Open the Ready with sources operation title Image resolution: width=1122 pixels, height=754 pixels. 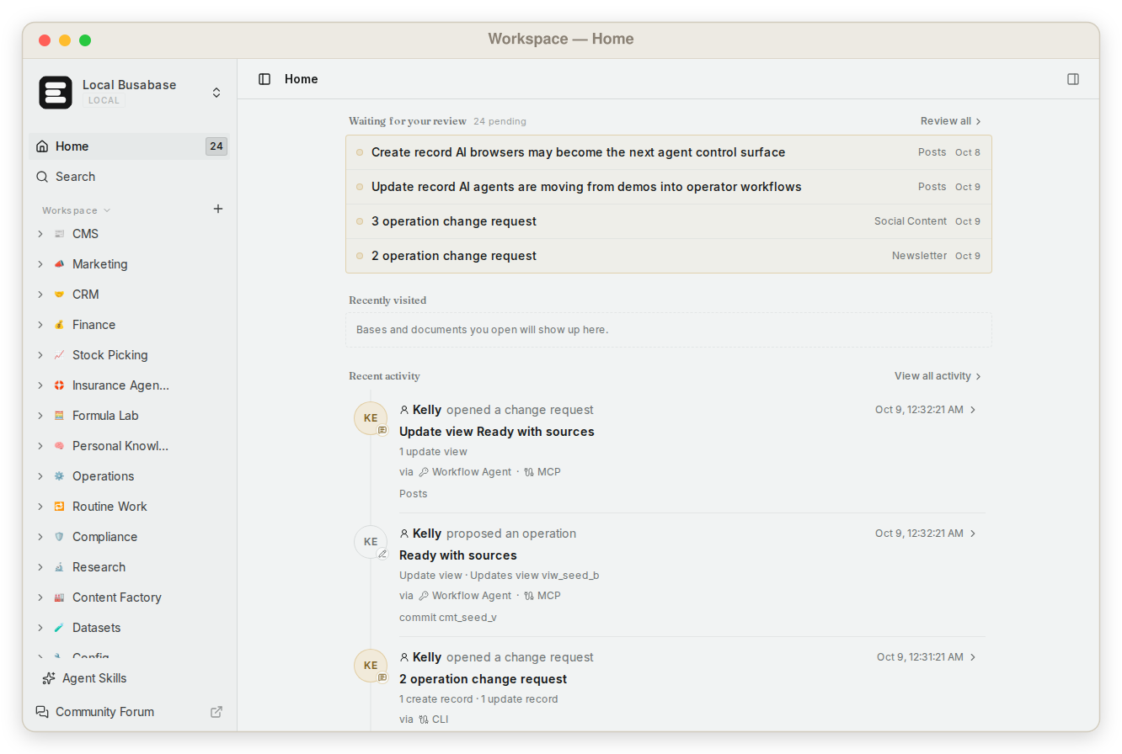click(x=458, y=555)
